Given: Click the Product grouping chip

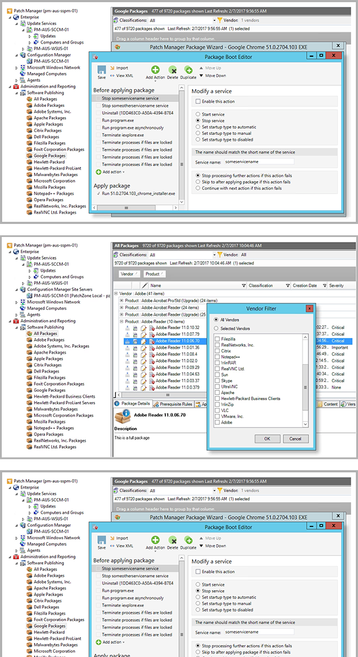Looking at the screenshot, I should coord(154,274).
